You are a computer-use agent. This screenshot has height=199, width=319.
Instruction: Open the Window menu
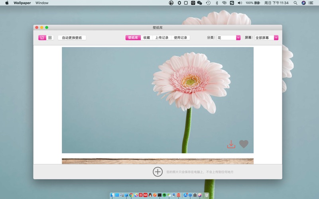pos(42,3)
